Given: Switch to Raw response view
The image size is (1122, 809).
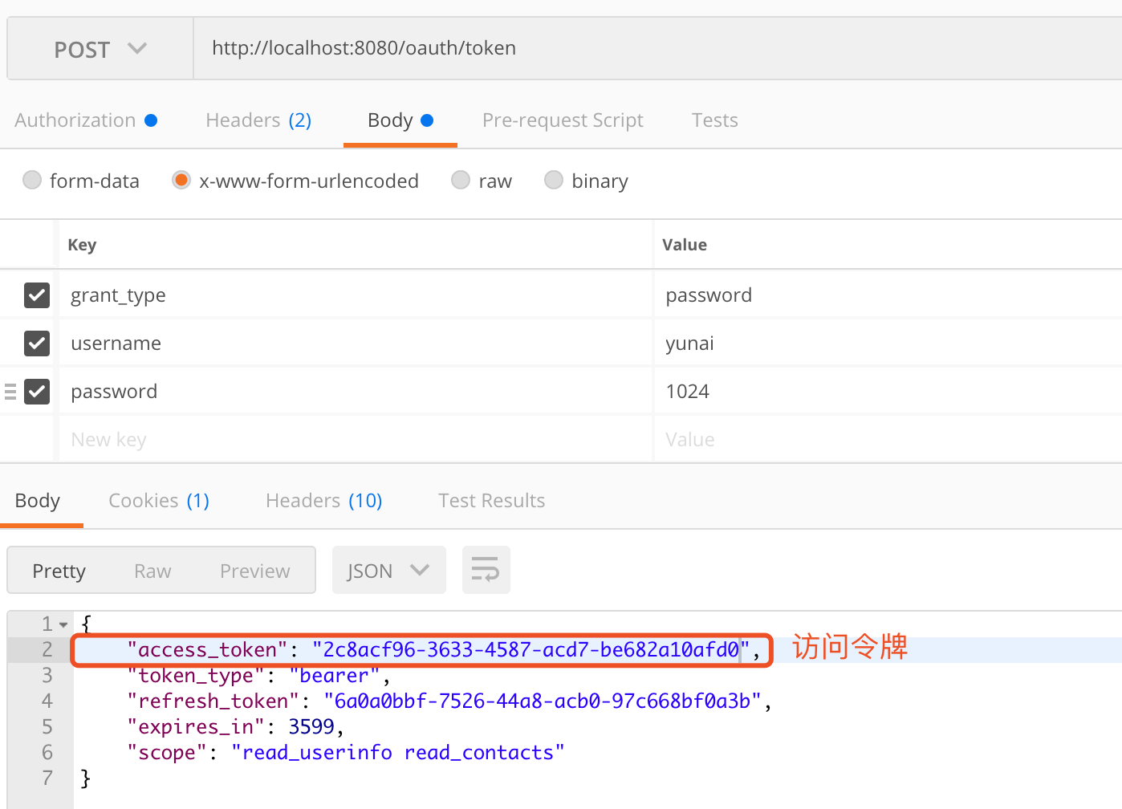Looking at the screenshot, I should click(x=152, y=571).
